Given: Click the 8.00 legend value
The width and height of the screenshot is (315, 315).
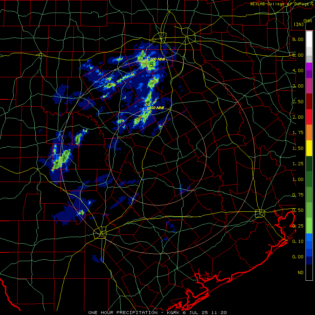Looking at the screenshot, I should coord(298,39).
